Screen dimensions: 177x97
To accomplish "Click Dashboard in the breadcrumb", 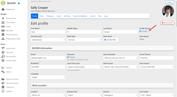I will click(34, 1).
